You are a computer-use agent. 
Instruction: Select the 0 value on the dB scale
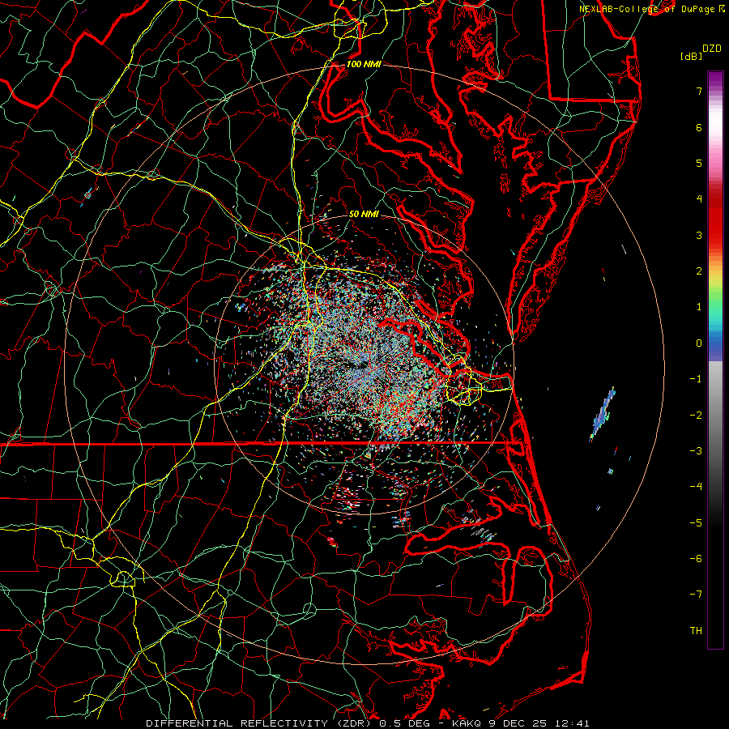tap(699, 343)
